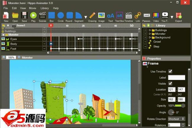192x128 pixels.
Task: Click the Rotations stepper arrows
Action: [x=183, y=125]
